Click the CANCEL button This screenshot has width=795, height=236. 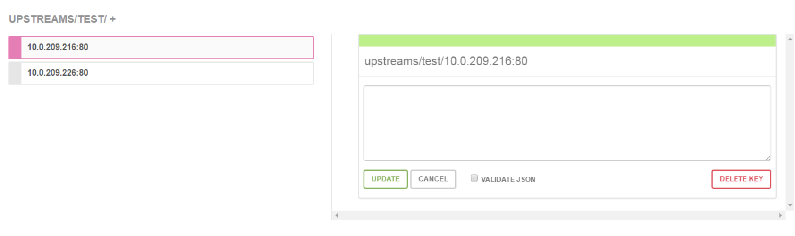tap(433, 179)
